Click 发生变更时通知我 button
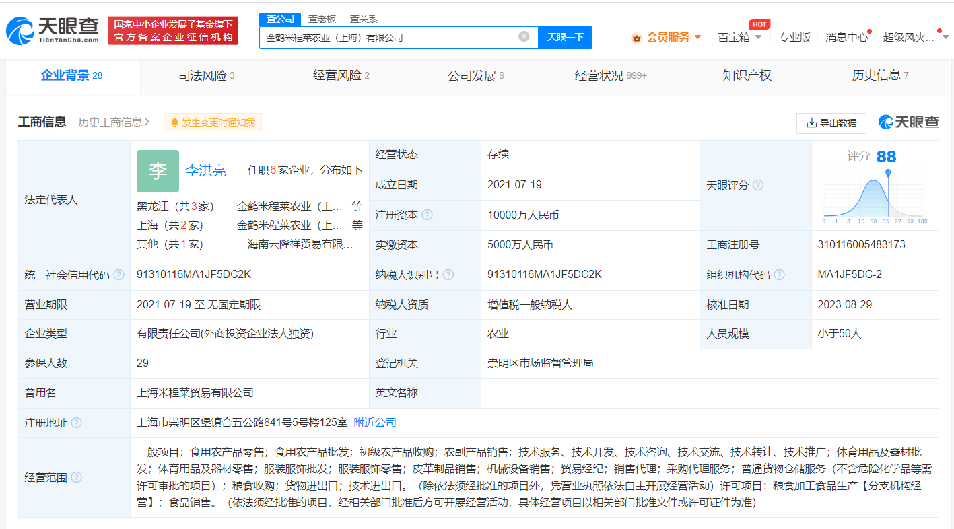The image size is (954, 529). click(212, 122)
